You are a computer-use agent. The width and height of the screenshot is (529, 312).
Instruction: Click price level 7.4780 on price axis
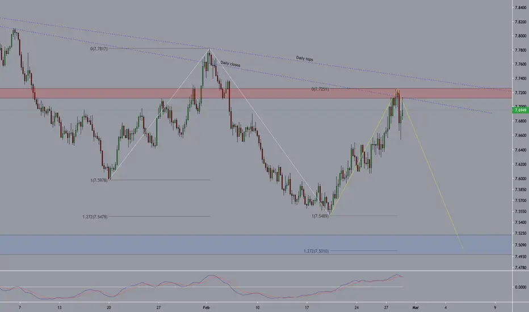click(520, 268)
